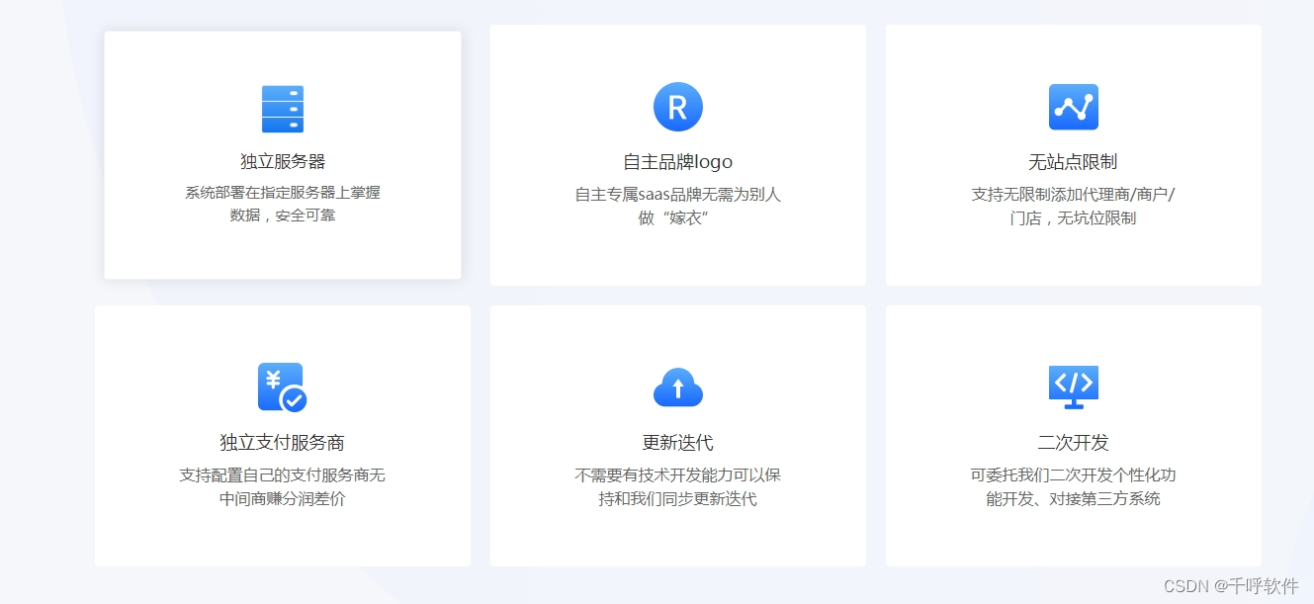1314x604 pixels.
Task: Click the yen payment checkmark icon
Action: [283, 388]
